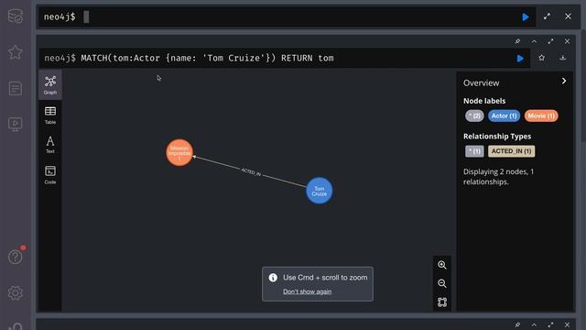
Task: Download the query result export icon
Action: coord(563,58)
